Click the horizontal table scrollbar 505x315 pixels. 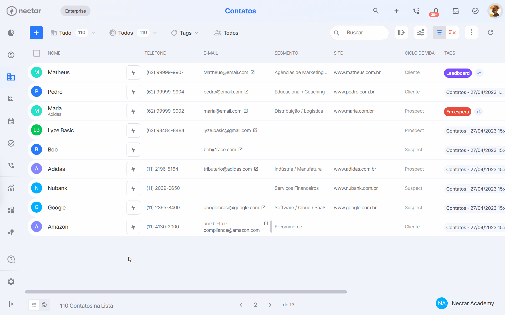point(186,292)
